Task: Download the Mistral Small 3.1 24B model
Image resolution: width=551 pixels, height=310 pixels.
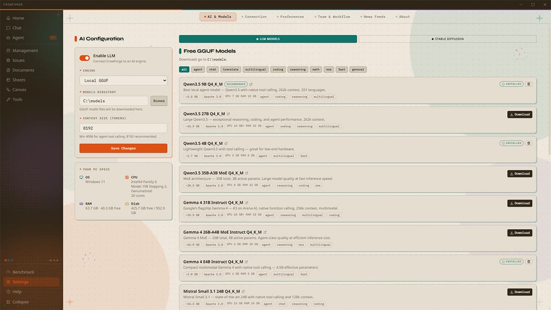Action: (x=520, y=292)
